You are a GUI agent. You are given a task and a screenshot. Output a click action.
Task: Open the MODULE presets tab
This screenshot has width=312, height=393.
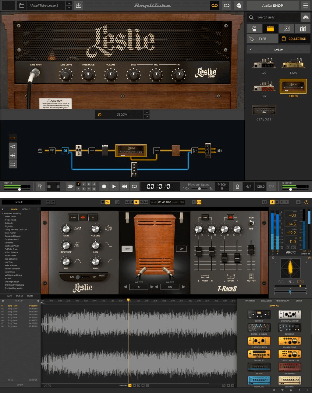[26, 209]
